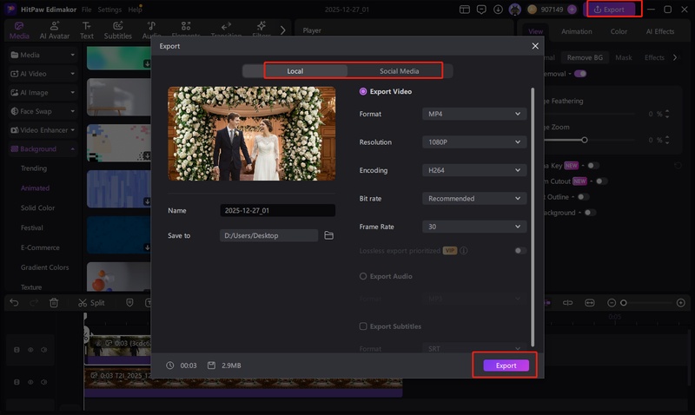Screen dimensions: 695x415
Task: Click the plus icon next to coin balance
Action: [x=572, y=10]
